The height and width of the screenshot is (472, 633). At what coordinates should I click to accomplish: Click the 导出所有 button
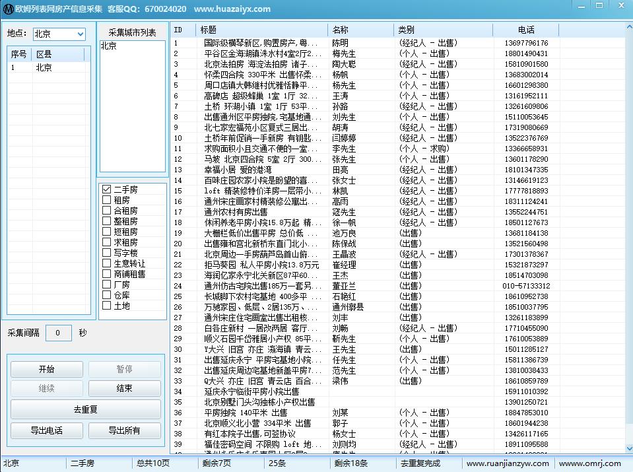click(124, 430)
